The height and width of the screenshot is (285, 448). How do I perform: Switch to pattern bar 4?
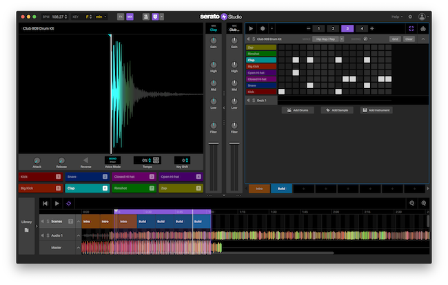click(362, 28)
